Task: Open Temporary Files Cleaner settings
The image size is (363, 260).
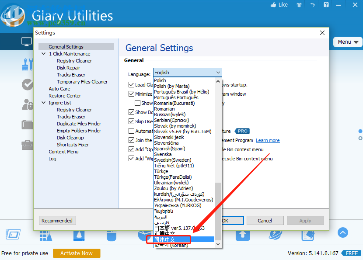Action: click(82, 82)
